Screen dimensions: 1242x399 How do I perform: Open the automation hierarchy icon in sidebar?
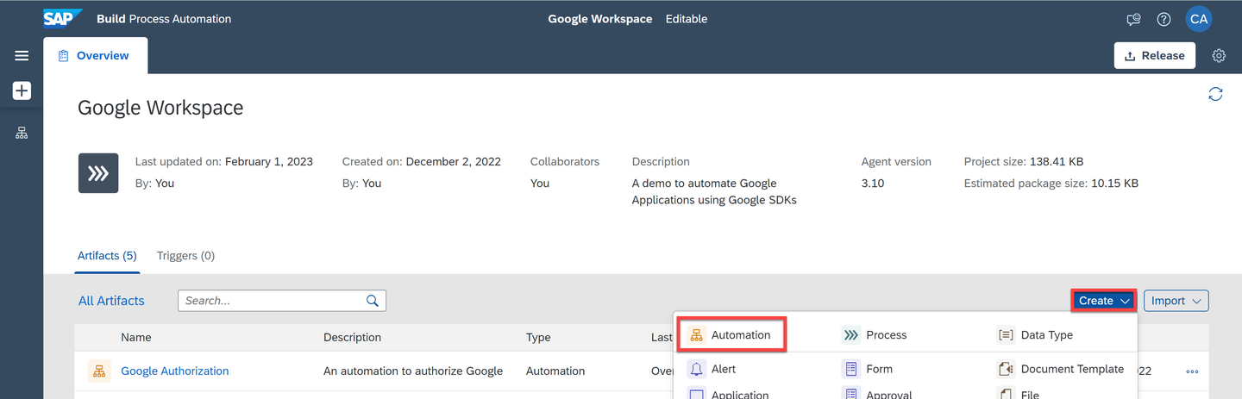(22, 134)
